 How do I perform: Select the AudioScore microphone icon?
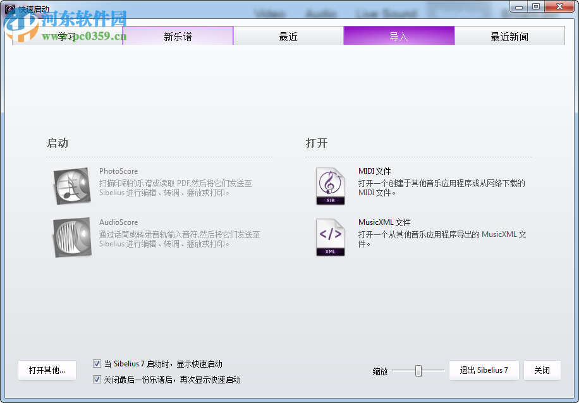(71, 237)
